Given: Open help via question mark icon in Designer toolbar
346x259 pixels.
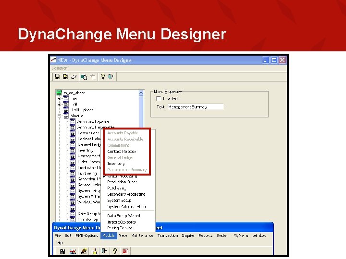Looking at the screenshot, I should click(103, 76).
